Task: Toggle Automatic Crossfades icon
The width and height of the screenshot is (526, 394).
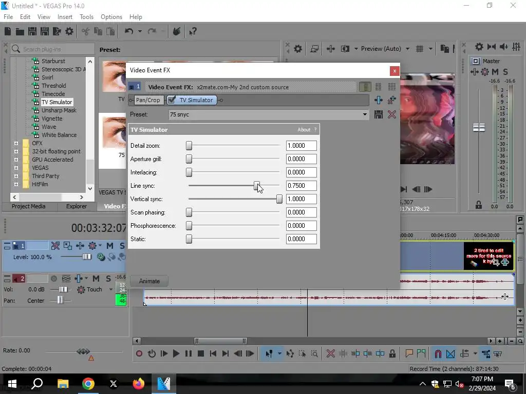Action: point(450,353)
